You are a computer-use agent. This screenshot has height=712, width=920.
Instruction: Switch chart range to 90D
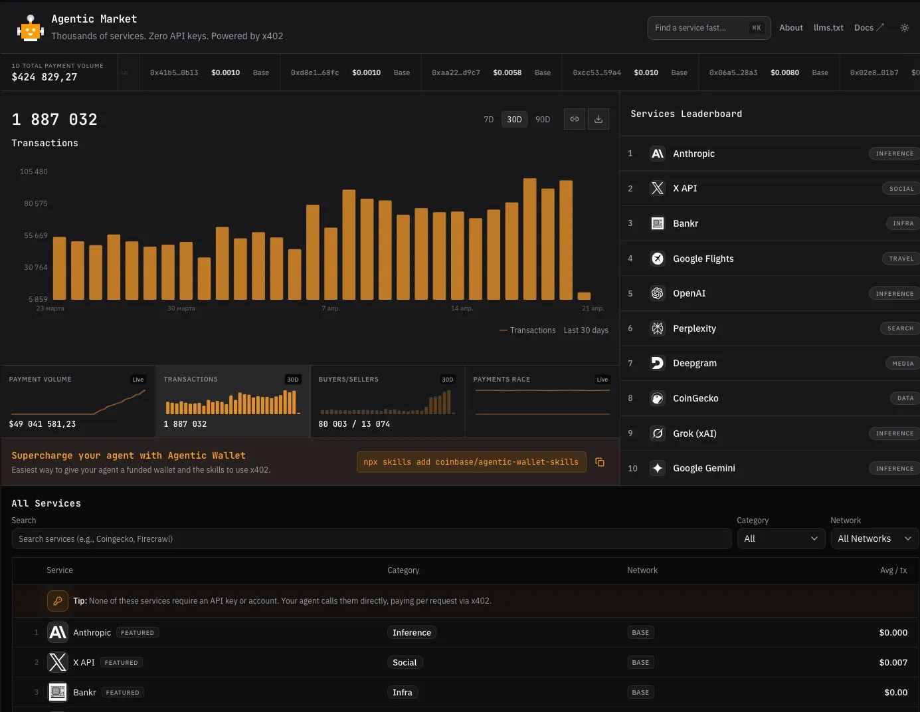(543, 120)
